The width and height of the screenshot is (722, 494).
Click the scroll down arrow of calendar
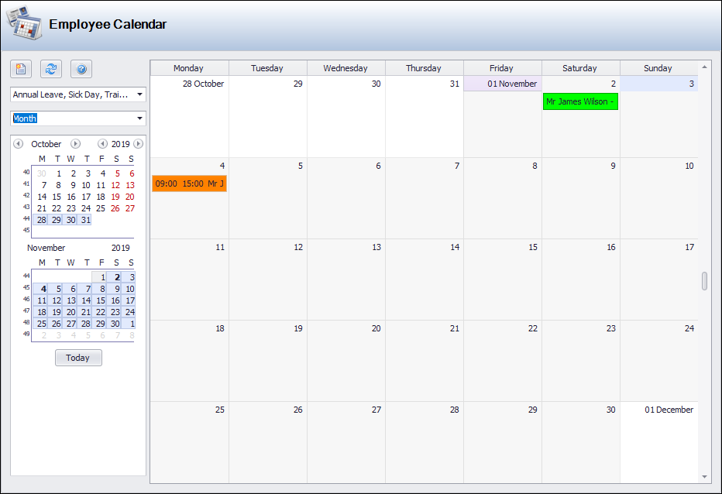tap(704, 476)
